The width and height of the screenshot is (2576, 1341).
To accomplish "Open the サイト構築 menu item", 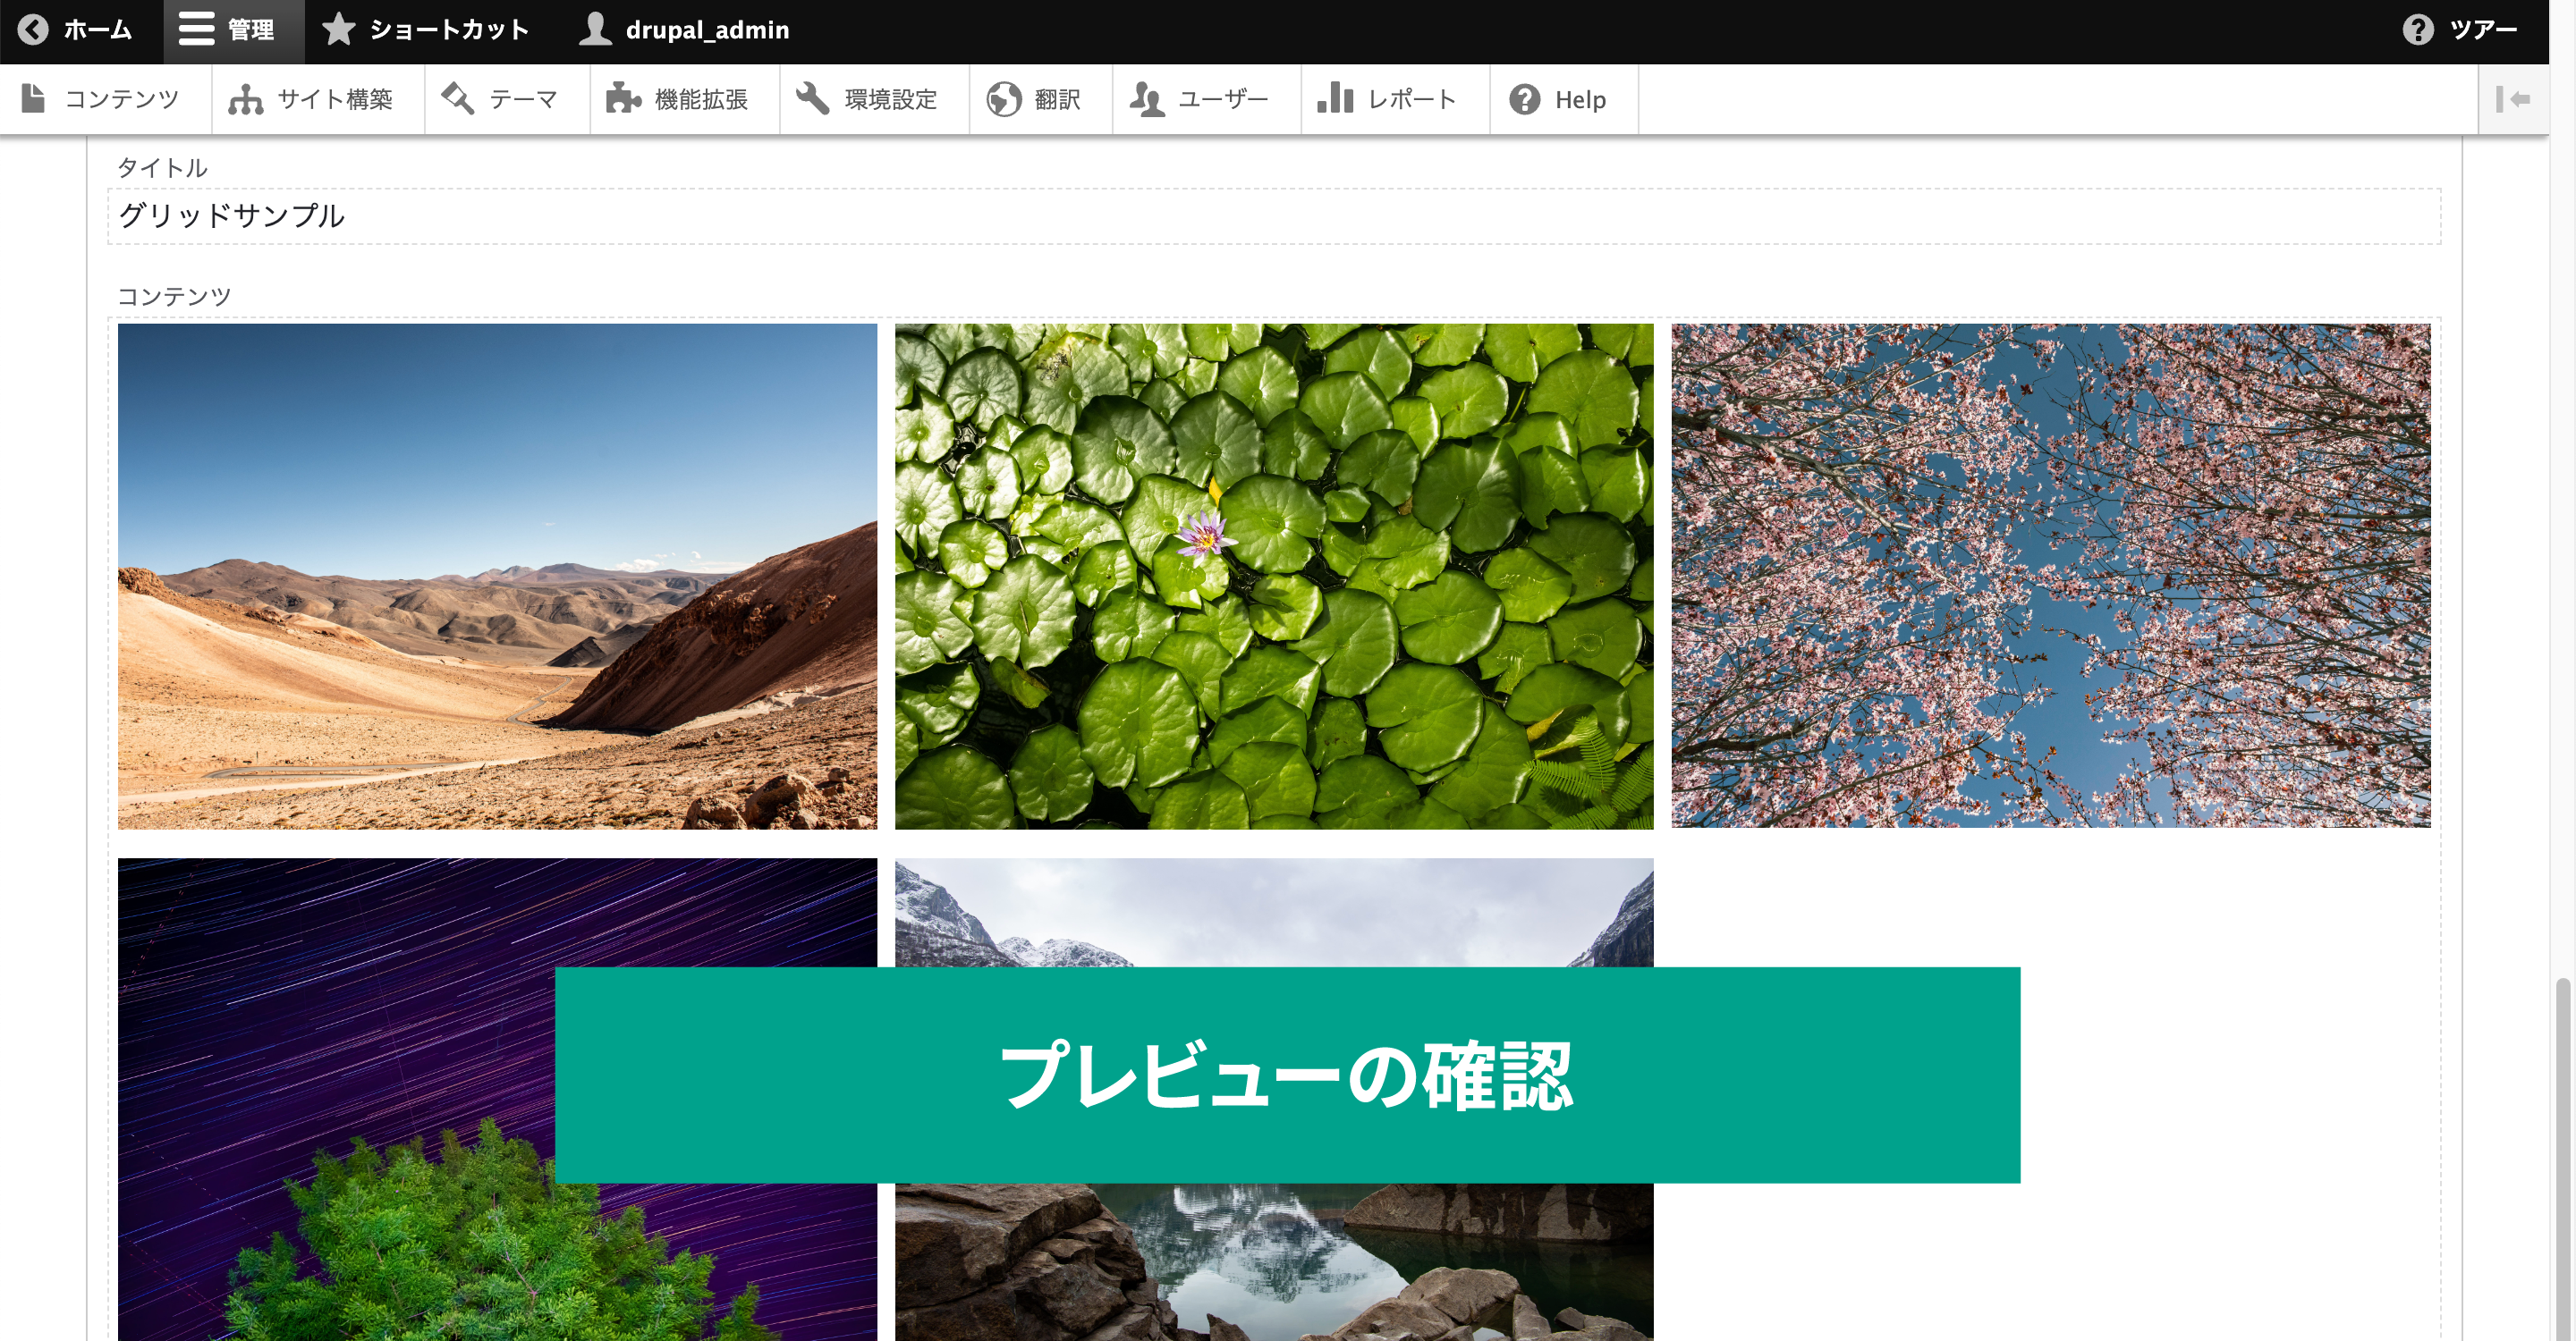I will click(318, 99).
